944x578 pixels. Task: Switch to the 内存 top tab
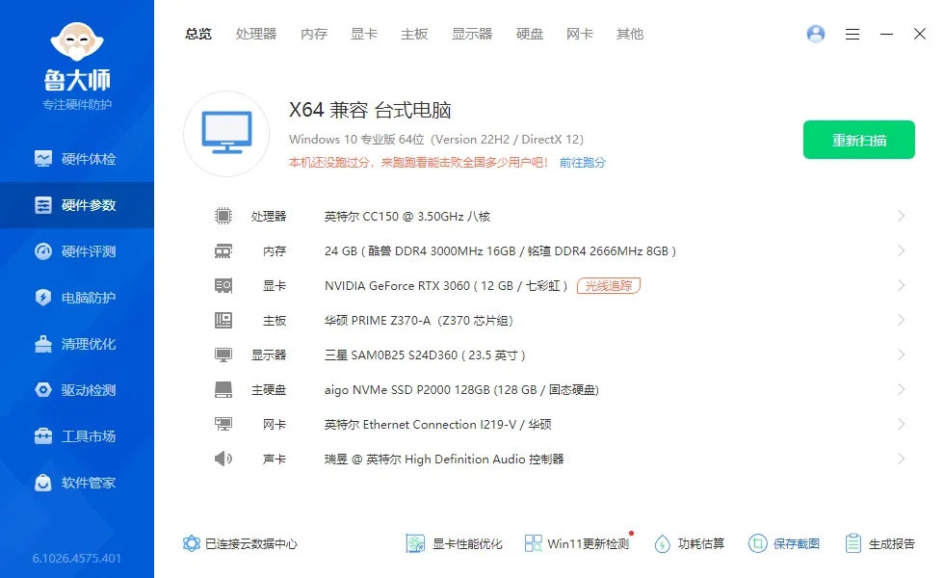coord(314,35)
